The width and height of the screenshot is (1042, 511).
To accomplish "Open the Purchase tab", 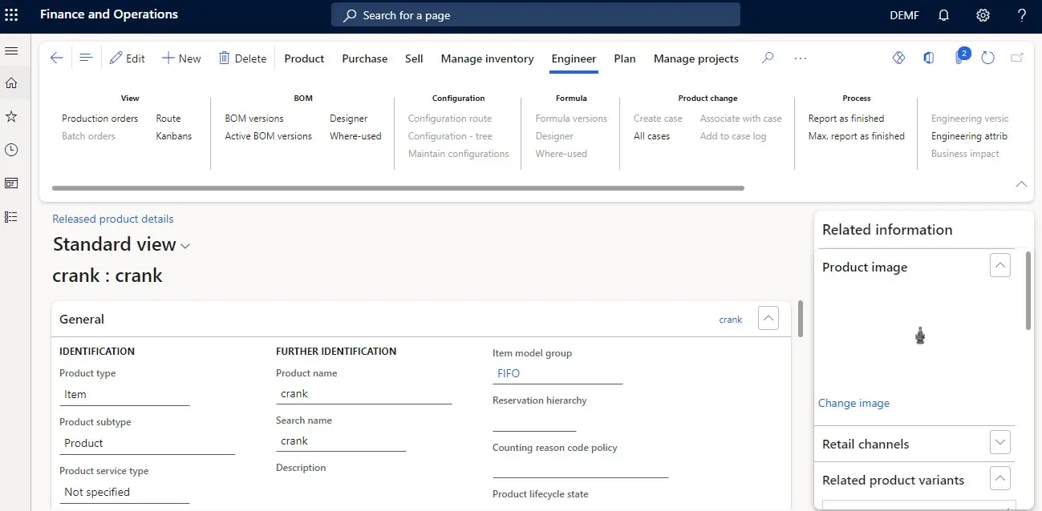I will pyautogui.click(x=364, y=58).
